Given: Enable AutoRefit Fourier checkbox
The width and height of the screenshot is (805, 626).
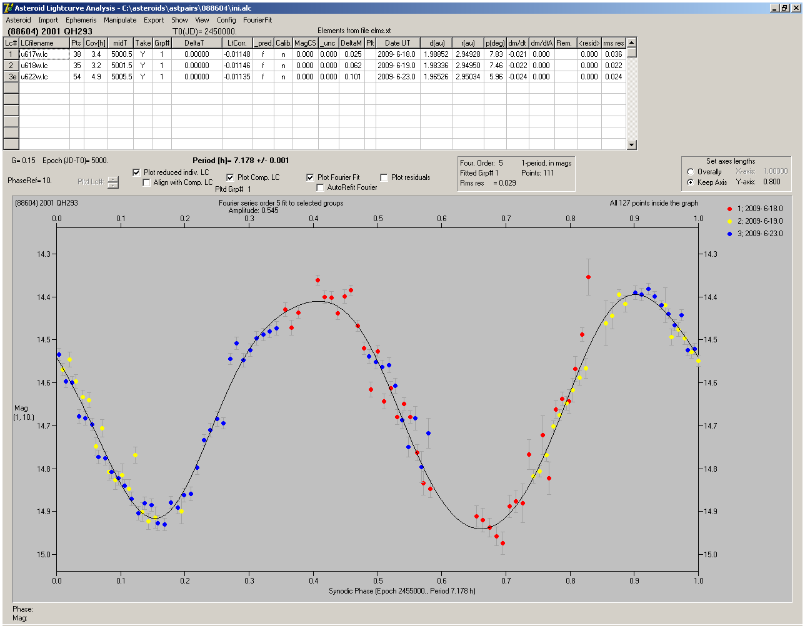Looking at the screenshot, I should pyautogui.click(x=320, y=187).
